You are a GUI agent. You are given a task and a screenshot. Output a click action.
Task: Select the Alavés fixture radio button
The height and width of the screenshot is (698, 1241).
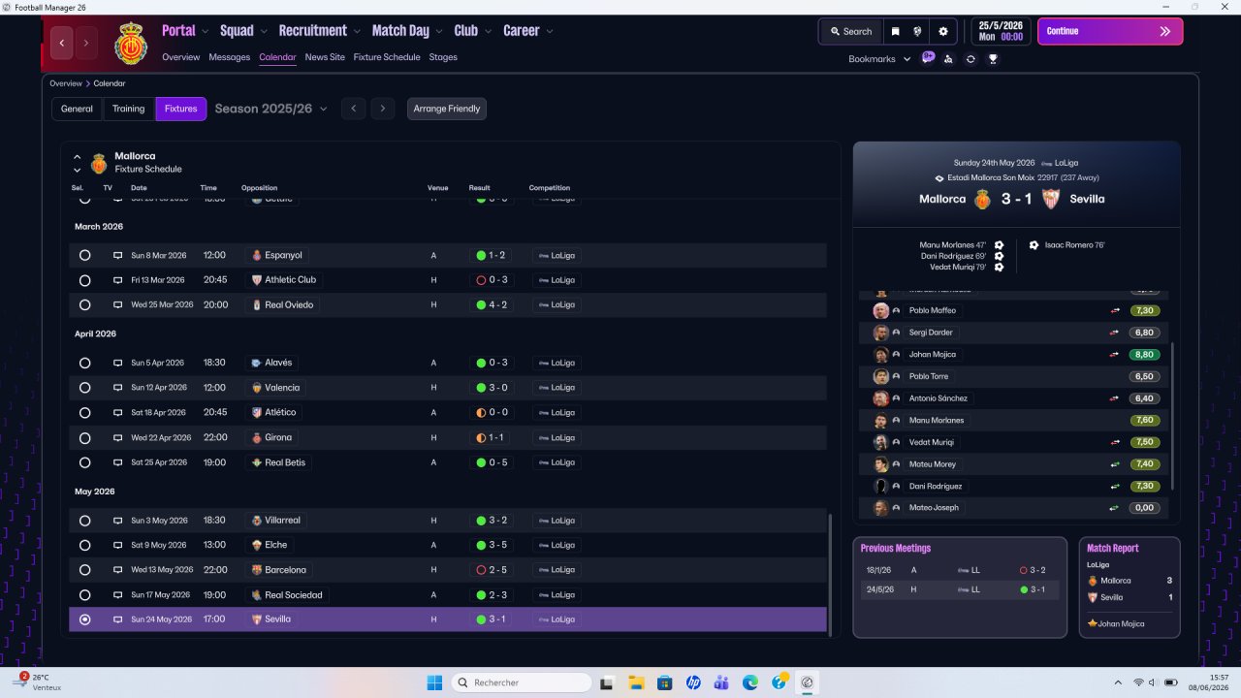click(x=85, y=364)
